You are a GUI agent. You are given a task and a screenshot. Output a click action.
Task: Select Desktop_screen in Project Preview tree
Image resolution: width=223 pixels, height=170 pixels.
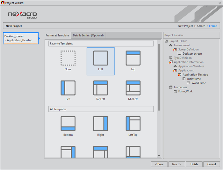[x=192, y=54]
